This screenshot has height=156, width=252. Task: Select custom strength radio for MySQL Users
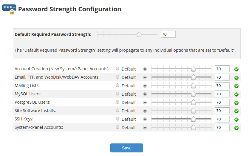(145, 94)
